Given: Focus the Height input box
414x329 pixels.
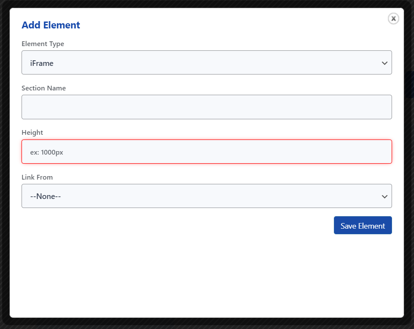Looking at the screenshot, I should [x=206, y=152].
